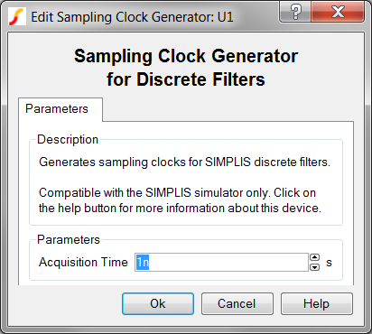Click the "Edit Sampling Clock Generator: U1" title
The height and width of the screenshot is (334, 372).
pyautogui.click(x=132, y=17)
